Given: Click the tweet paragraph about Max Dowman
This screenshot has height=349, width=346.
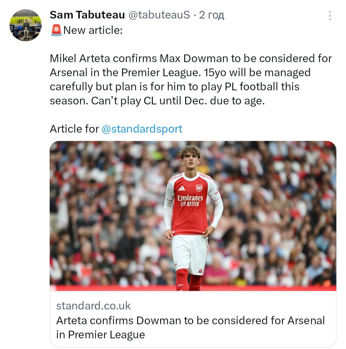Looking at the screenshot, I should [x=191, y=79].
